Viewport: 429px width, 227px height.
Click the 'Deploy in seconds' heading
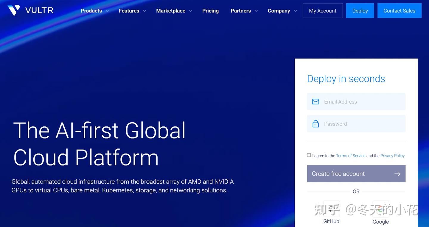coord(346,79)
